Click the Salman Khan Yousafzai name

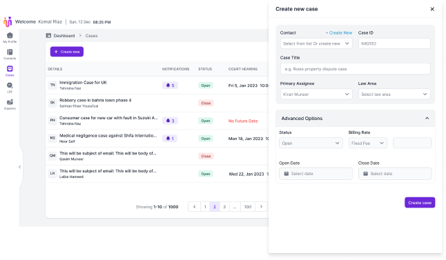coord(79,106)
